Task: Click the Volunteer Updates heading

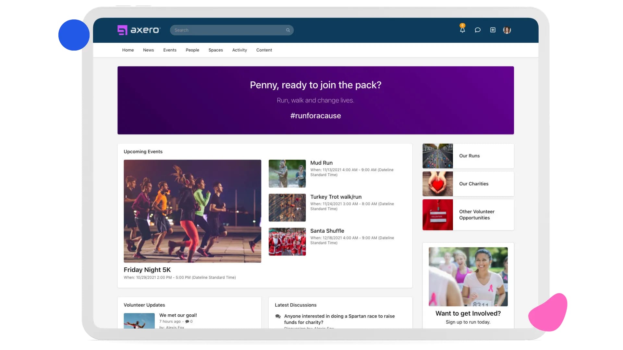Action: [144, 305]
